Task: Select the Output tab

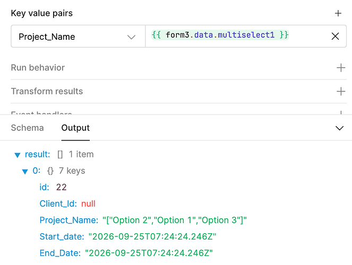Action: point(75,128)
